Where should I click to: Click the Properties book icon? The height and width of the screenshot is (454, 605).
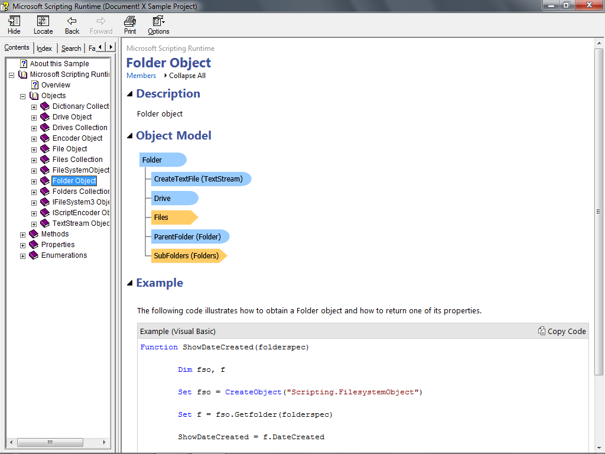[x=34, y=245]
